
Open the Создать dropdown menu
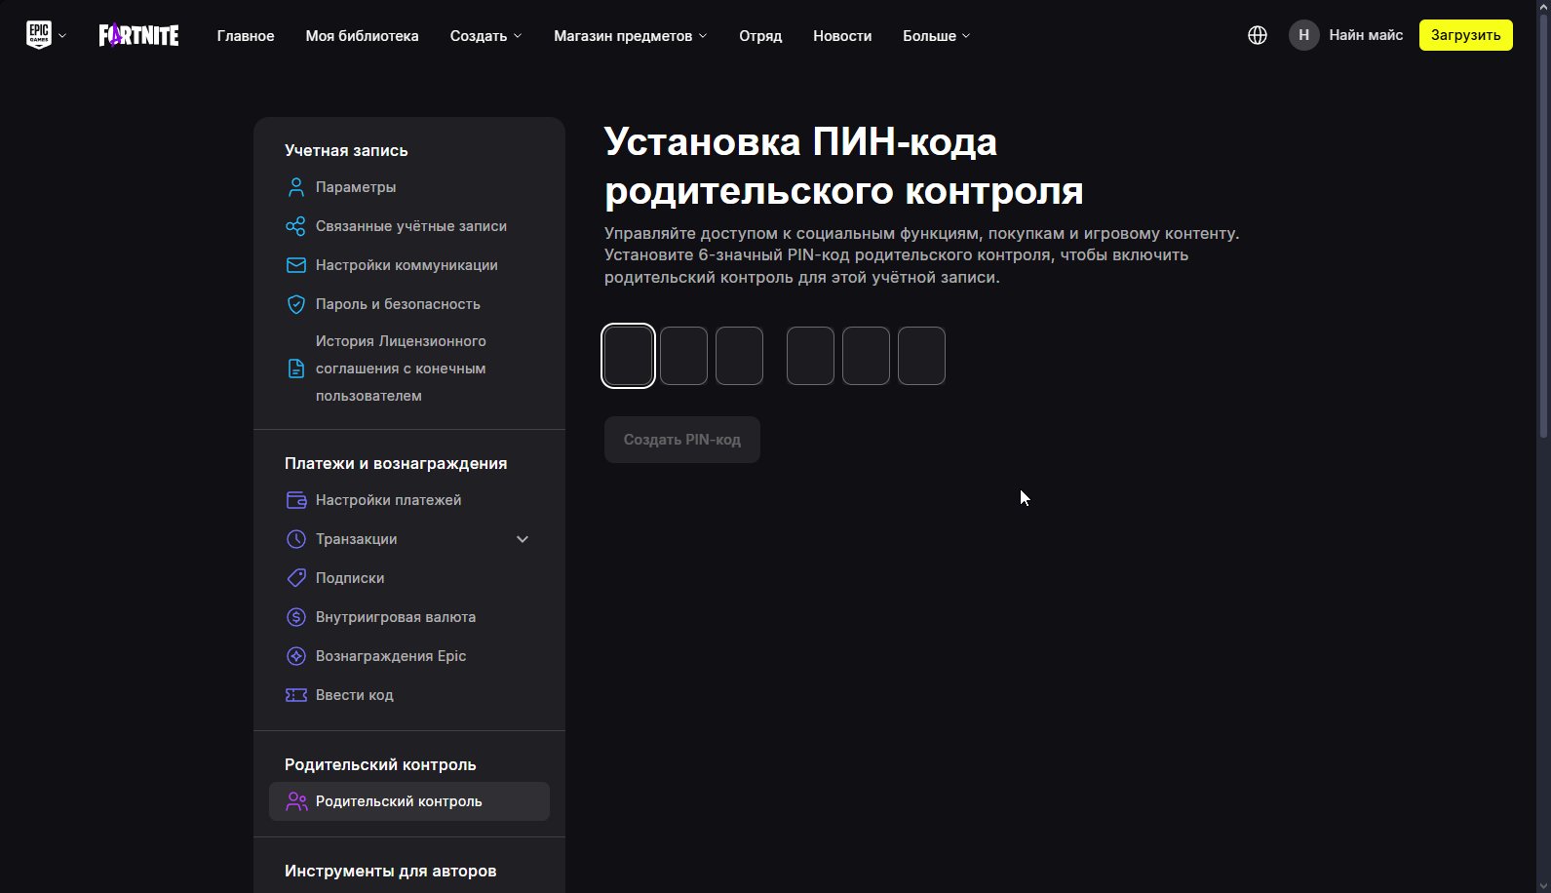[x=485, y=36]
